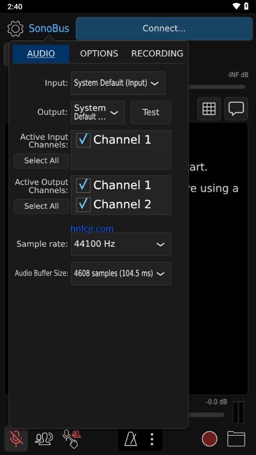Toggle the microphone mute icon
256x455 pixels.
point(16,439)
